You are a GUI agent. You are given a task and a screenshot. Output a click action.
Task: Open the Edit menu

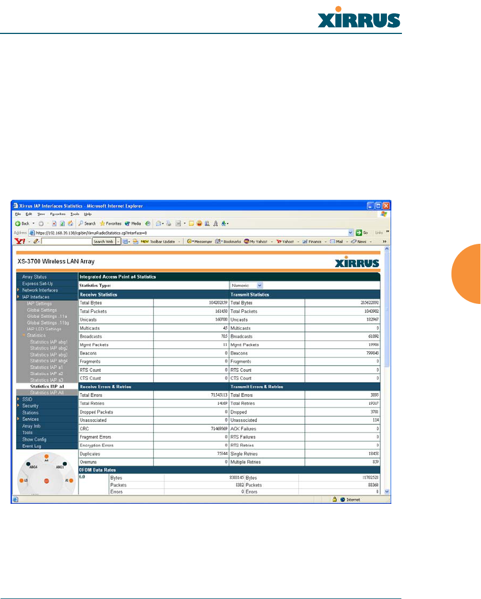[x=28, y=214]
